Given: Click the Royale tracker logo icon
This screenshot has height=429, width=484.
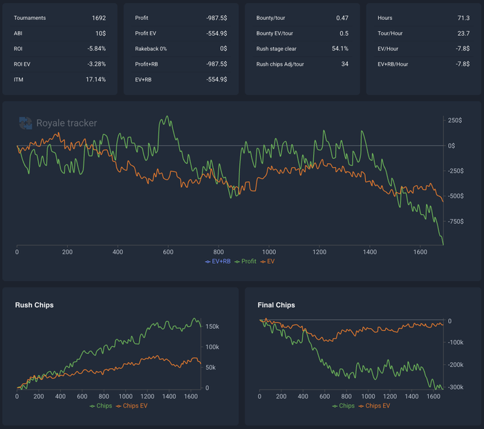Looking at the screenshot, I should (x=26, y=123).
